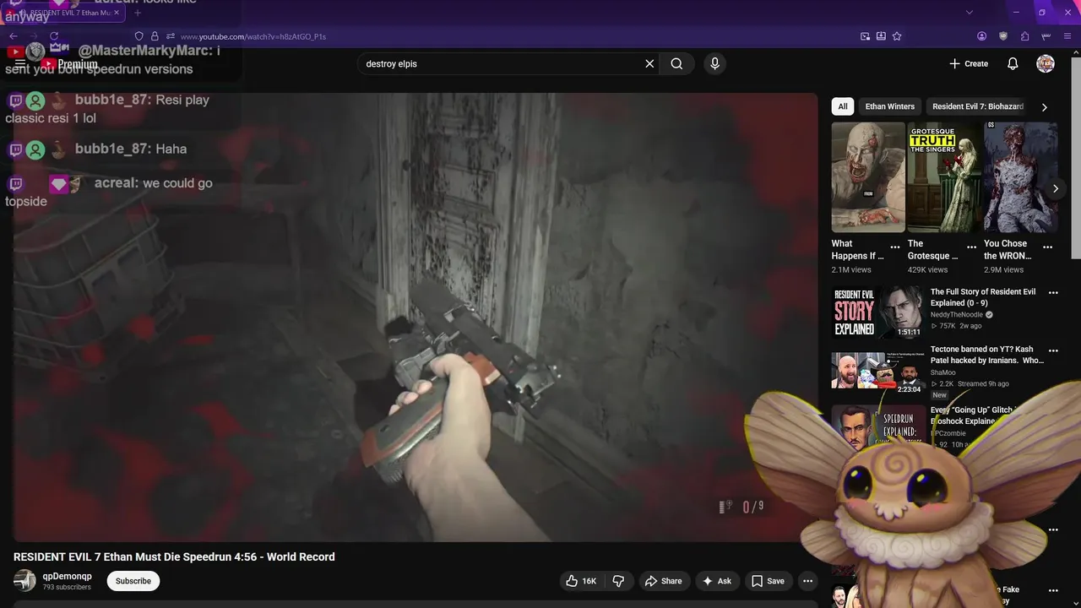Save the video to a playlist
1081x608 pixels.
(768, 581)
